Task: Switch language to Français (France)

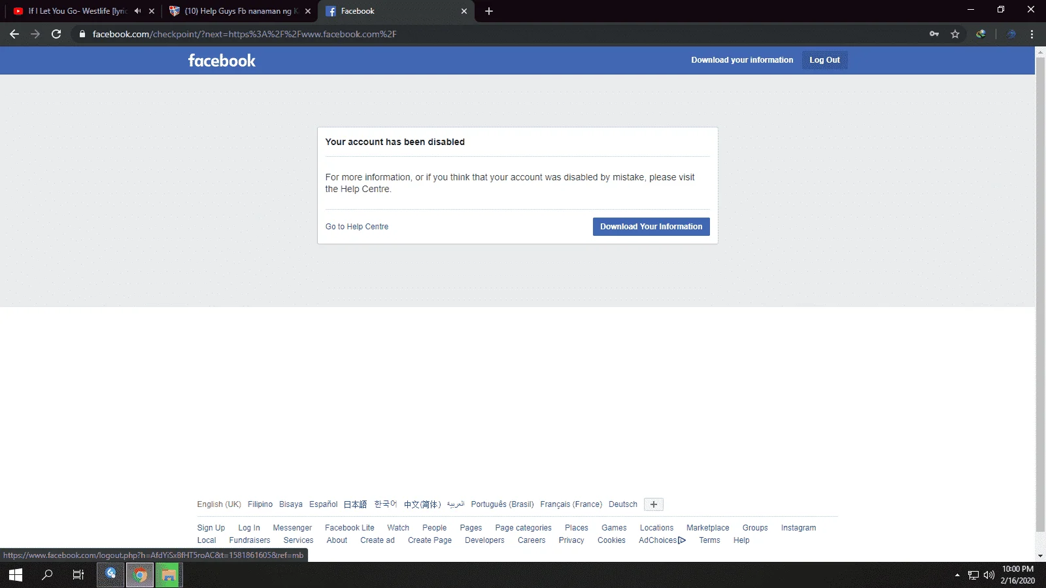Action: click(x=571, y=504)
